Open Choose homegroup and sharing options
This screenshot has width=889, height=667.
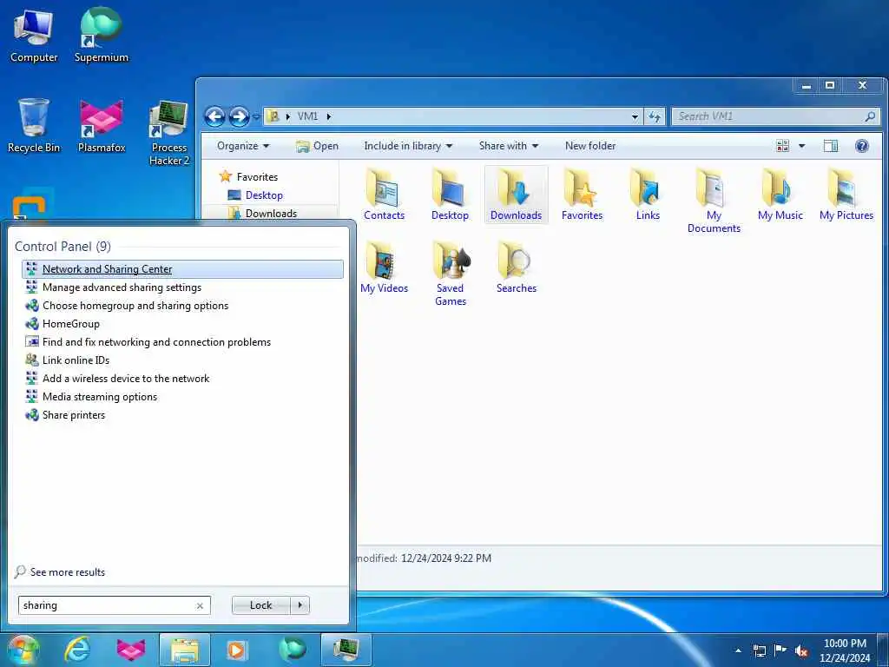182,305
